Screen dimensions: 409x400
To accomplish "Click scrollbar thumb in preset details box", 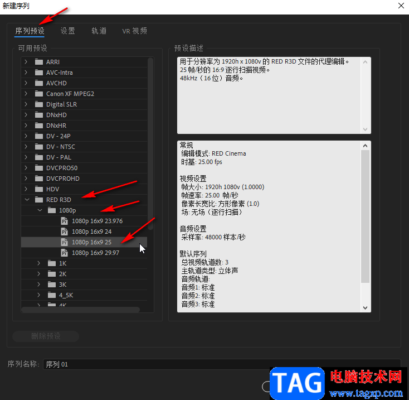I will 365,216.
